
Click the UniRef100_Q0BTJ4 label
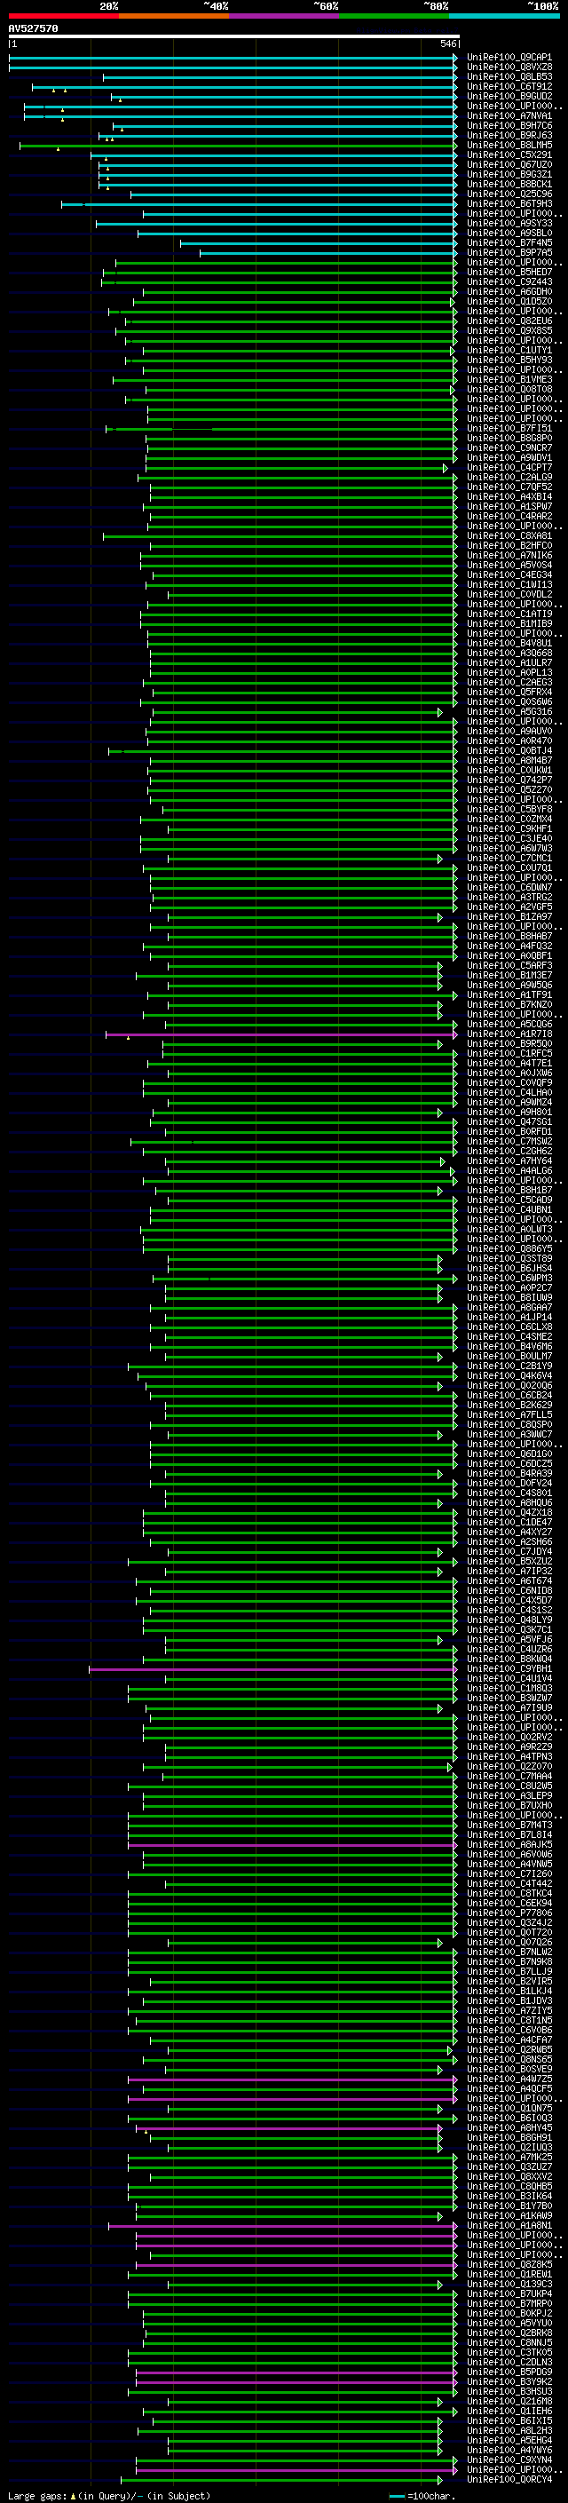(509, 751)
